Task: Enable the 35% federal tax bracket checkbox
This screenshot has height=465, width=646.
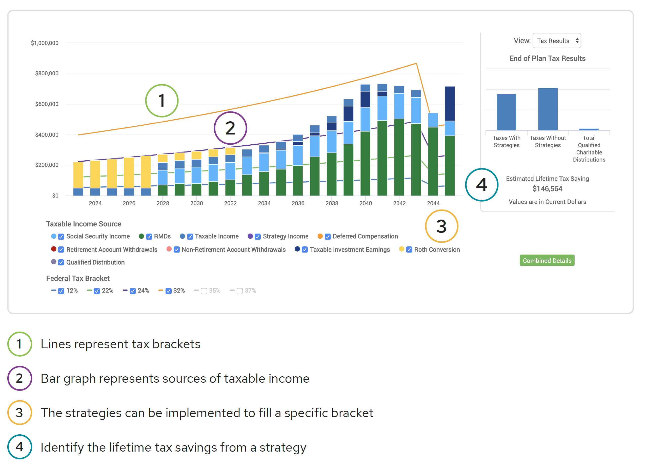Action: (x=204, y=291)
